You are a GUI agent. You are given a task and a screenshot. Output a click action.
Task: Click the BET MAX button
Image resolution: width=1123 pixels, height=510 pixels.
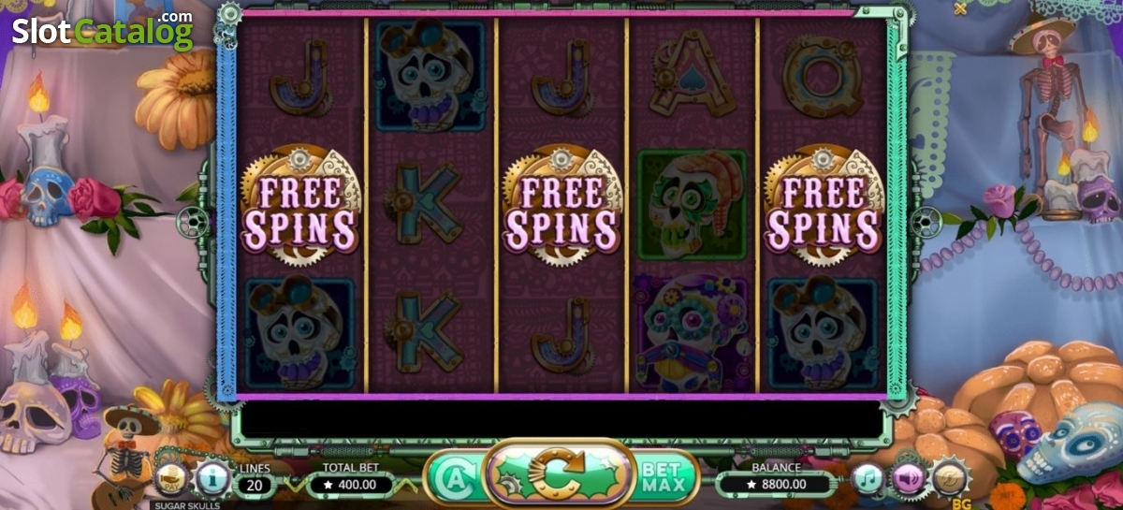(x=666, y=477)
